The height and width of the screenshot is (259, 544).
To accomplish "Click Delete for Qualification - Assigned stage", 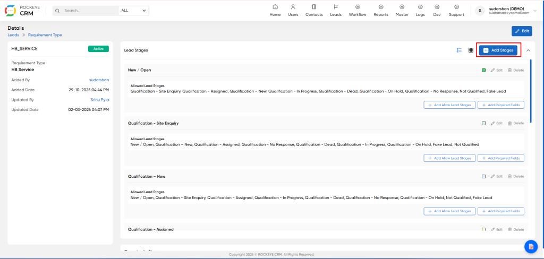I will pyautogui.click(x=516, y=229).
